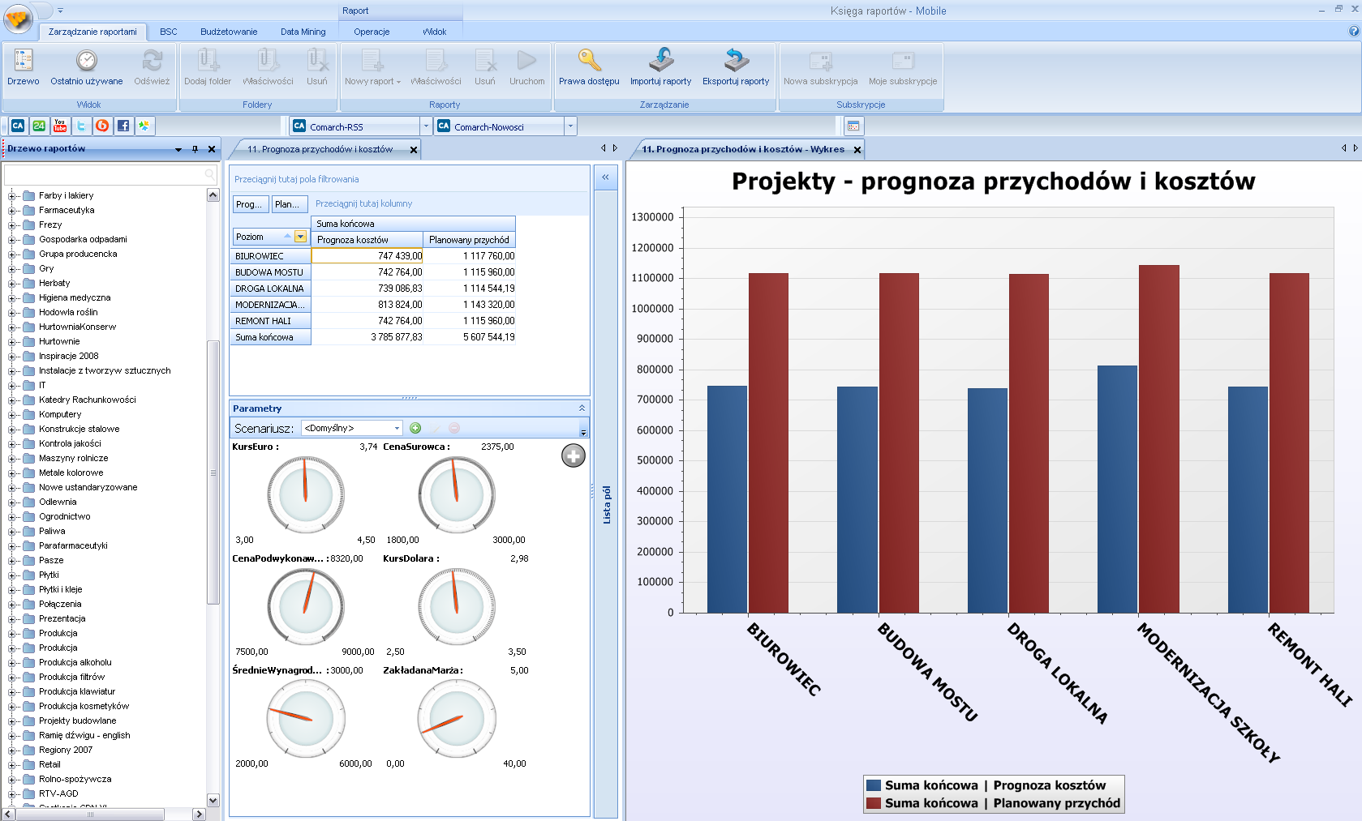
Task: Add a new scenario with green plus
Action: (415, 428)
